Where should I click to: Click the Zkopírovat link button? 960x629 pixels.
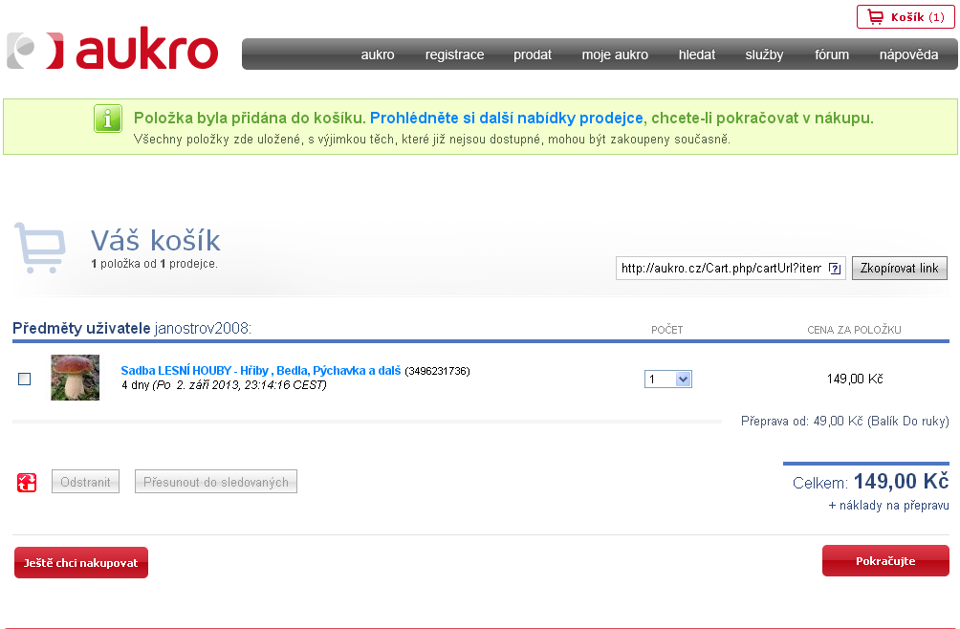click(900, 268)
